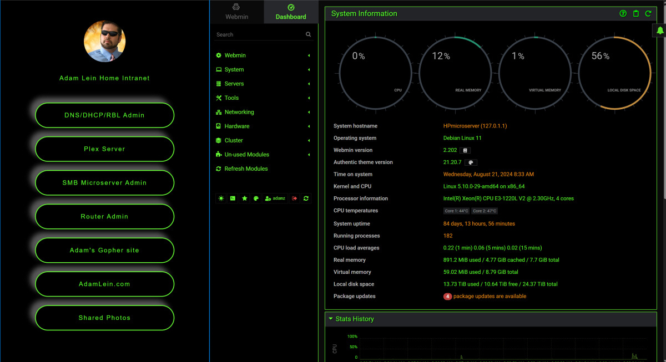Open the Plex Server button
Viewport: 666px width, 362px height.
point(104,149)
